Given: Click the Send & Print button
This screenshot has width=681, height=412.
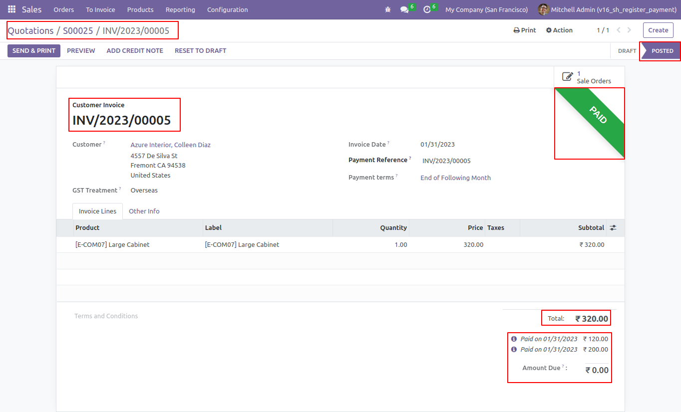Looking at the screenshot, I should coord(34,51).
